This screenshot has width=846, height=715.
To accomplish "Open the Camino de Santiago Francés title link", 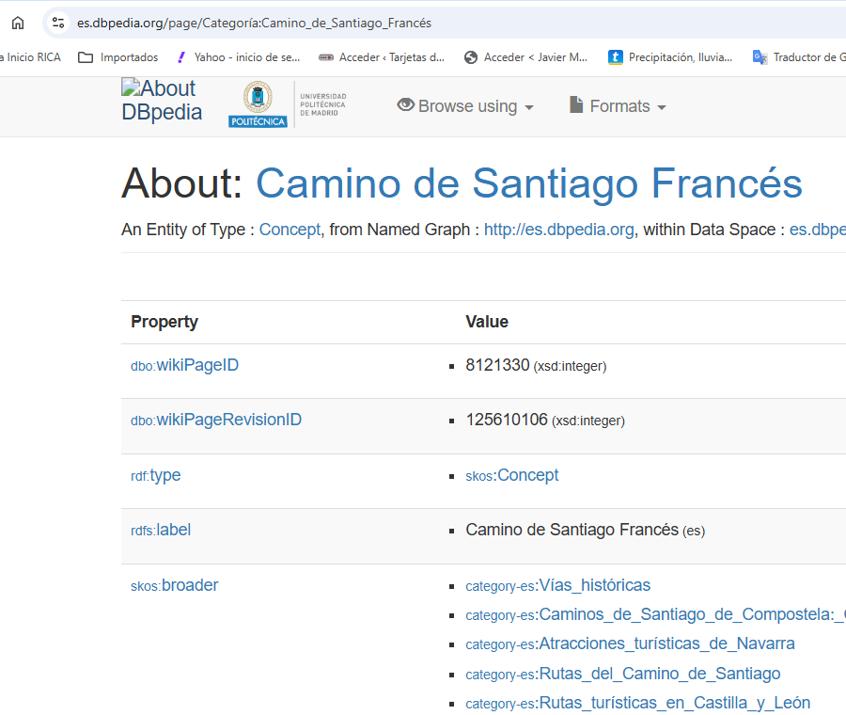I will (528, 183).
